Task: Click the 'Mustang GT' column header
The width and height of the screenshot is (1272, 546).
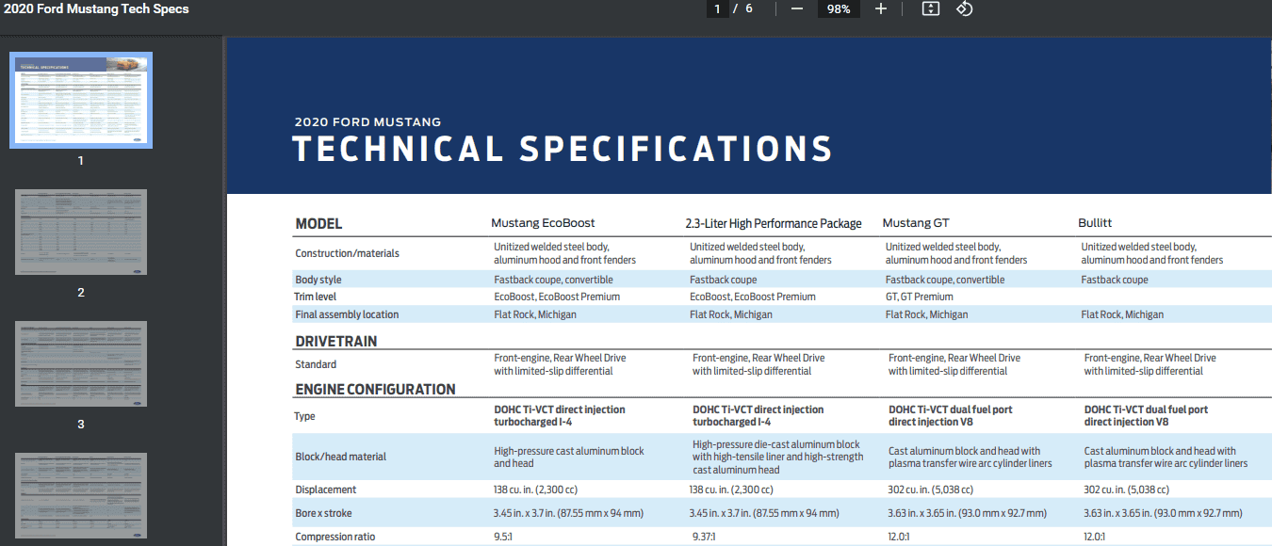Action: [x=916, y=223]
